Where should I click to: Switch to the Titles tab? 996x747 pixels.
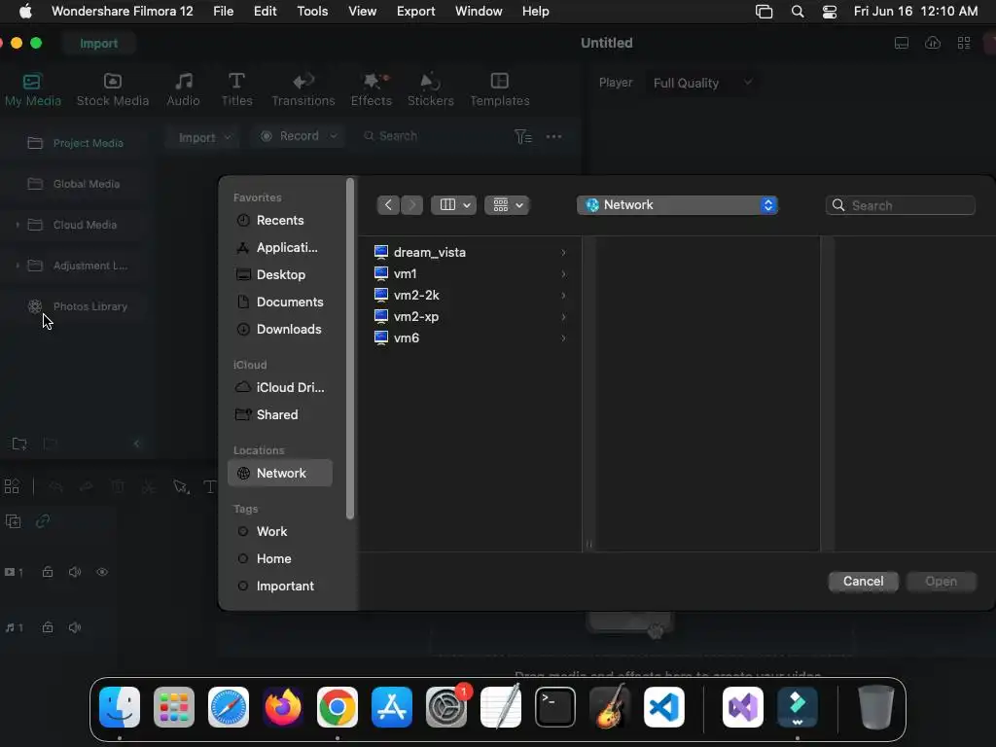[x=236, y=89]
